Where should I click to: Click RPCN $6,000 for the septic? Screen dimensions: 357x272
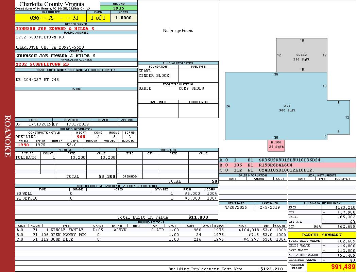coord(192,199)
